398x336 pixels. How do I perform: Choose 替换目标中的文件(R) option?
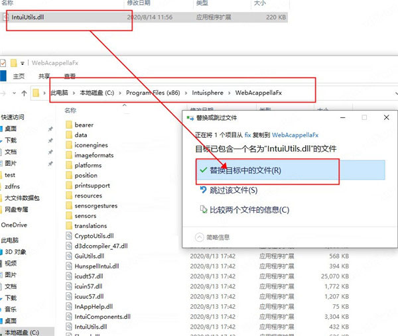245,170
